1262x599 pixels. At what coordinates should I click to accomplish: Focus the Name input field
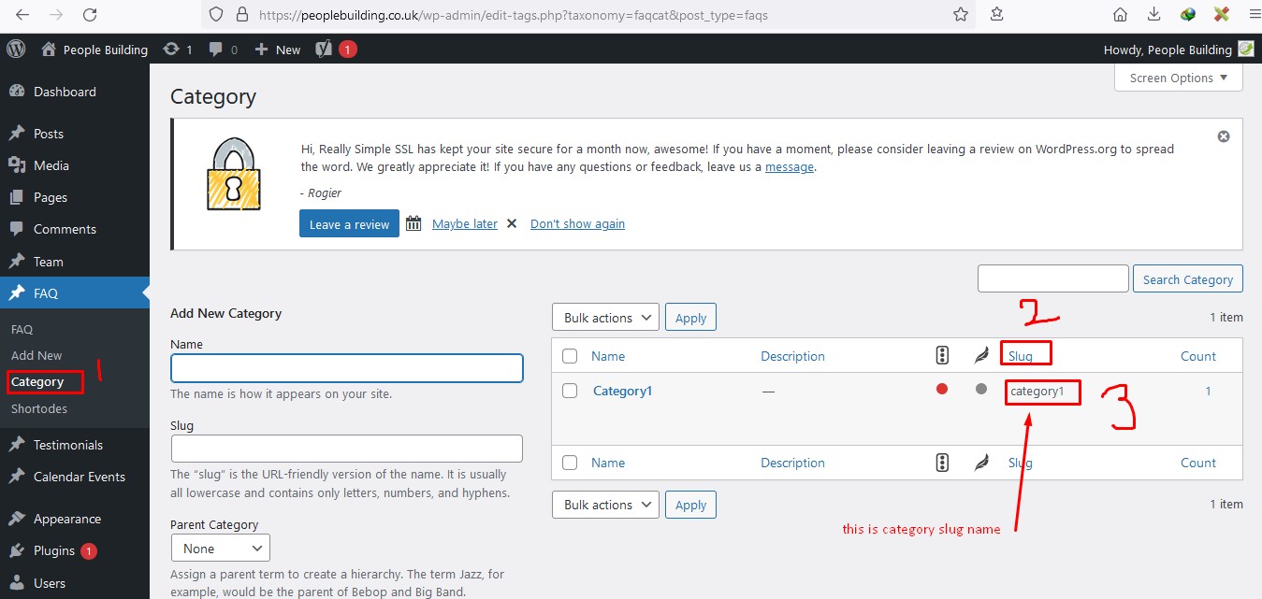[347, 368]
